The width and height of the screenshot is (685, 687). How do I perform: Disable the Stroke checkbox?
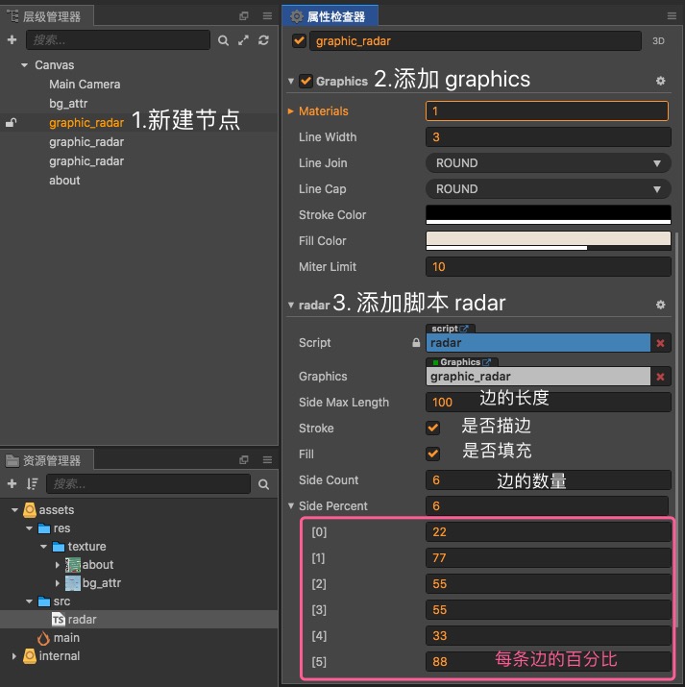(432, 429)
